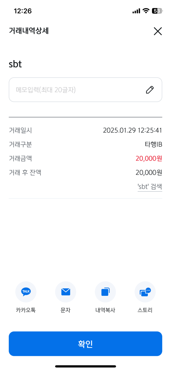Tap the 12:26 status bar clock
This screenshot has width=171, height=371.
coord(23,11)
